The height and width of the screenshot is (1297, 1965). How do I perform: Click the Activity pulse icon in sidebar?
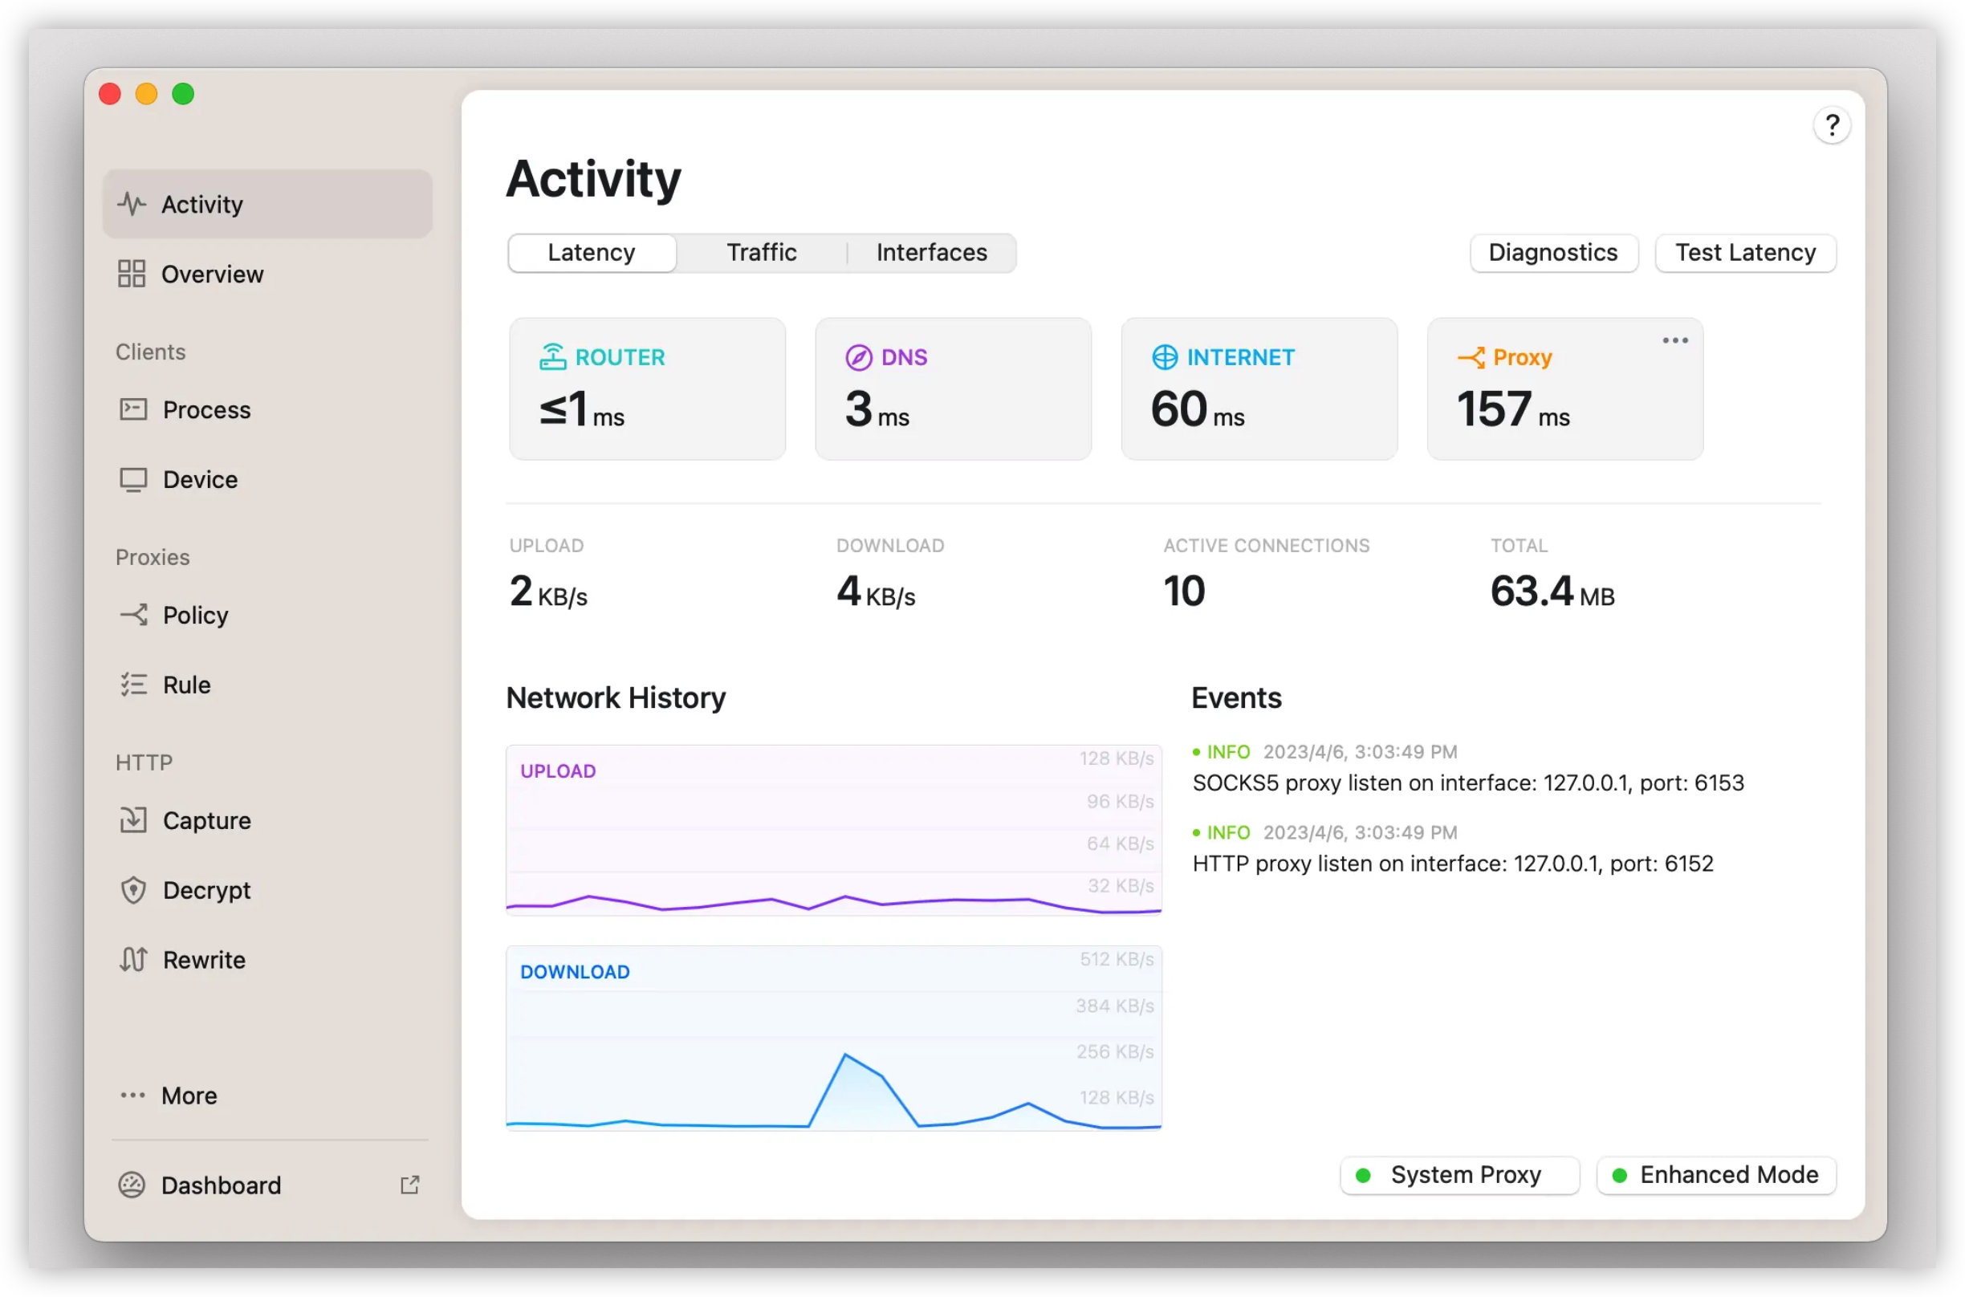click(x=132, y=204)
